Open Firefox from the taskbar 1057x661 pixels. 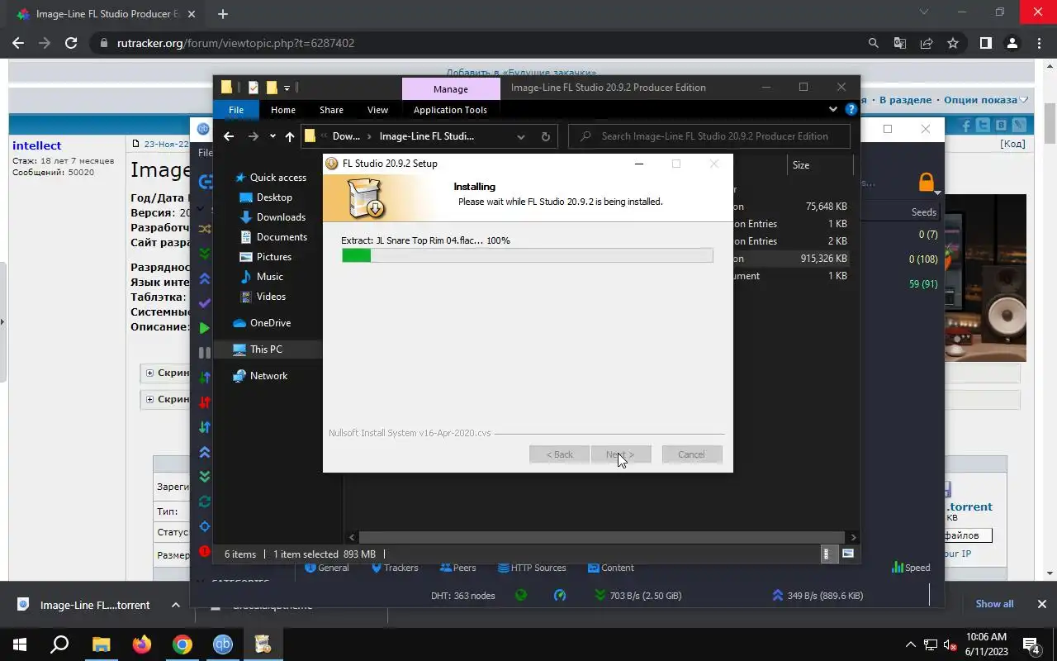point(142,644)
